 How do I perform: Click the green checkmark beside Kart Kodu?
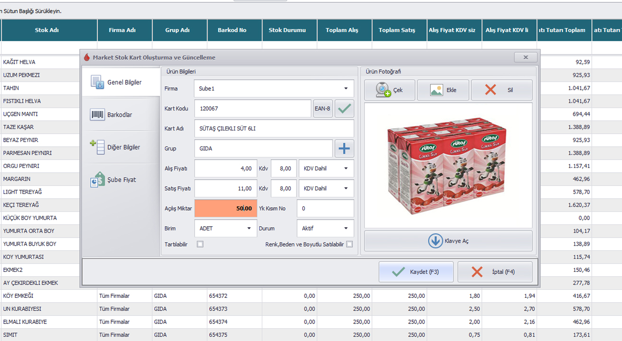click(344, 109)
